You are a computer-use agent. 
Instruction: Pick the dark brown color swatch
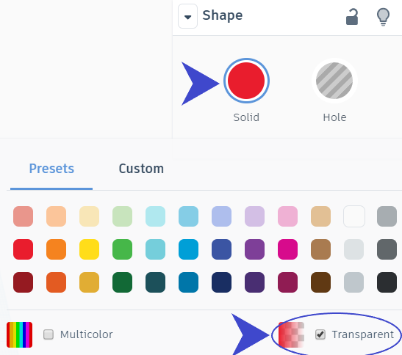click(x=320, y=282)
